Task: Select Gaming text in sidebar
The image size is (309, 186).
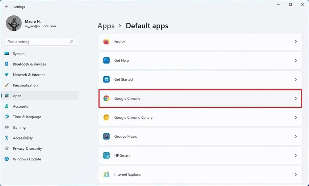Action: click(19, 127)
